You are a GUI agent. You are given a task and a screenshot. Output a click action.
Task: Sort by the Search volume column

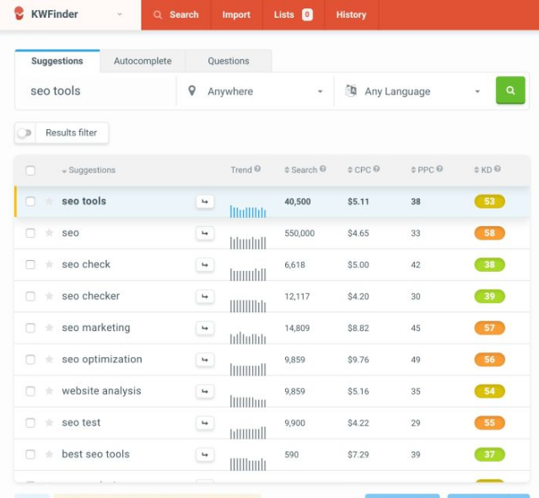(301, 170)
